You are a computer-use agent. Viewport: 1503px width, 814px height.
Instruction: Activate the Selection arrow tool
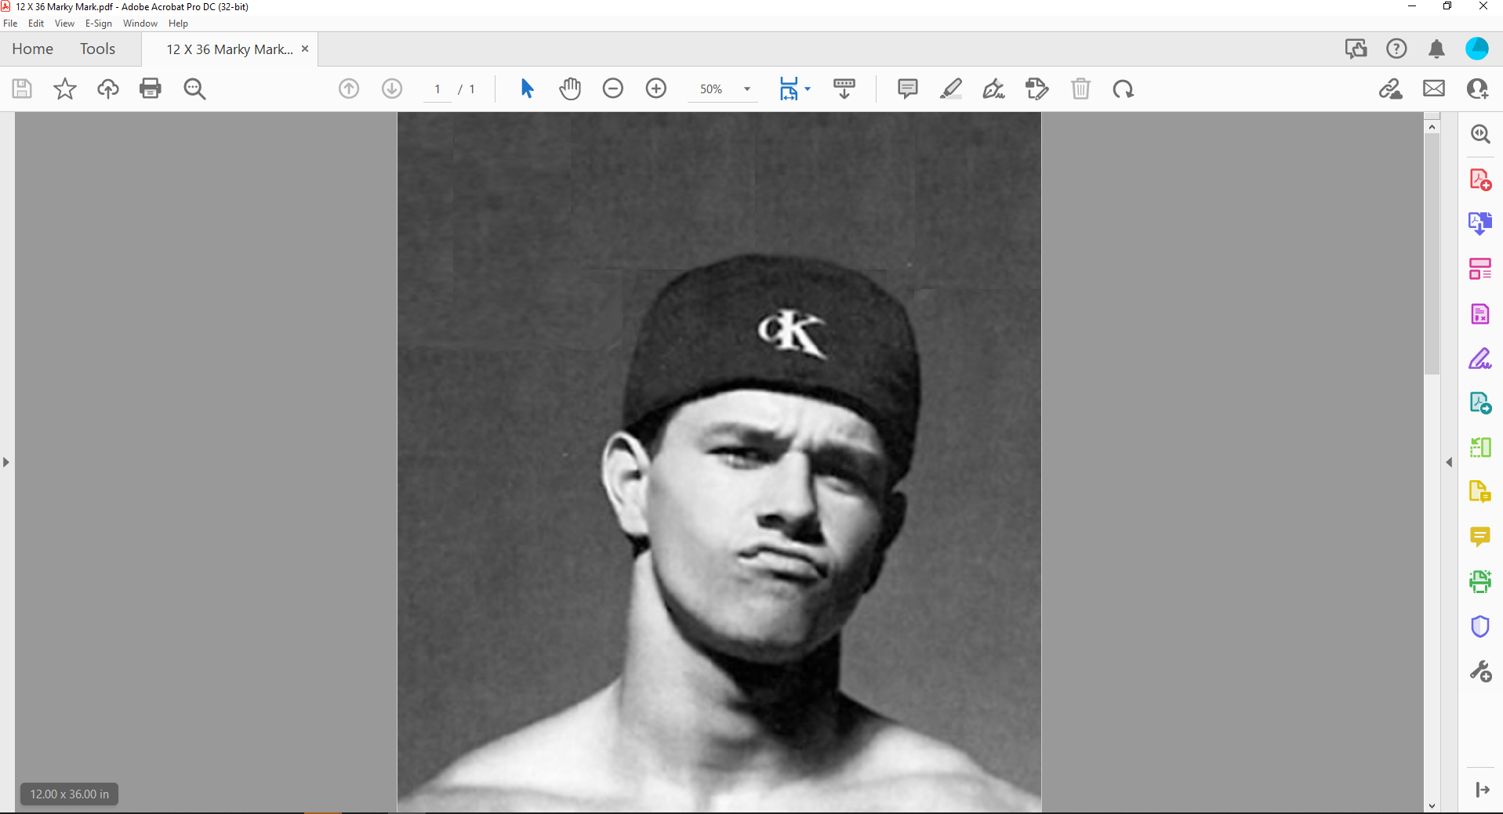click(527, 89)
